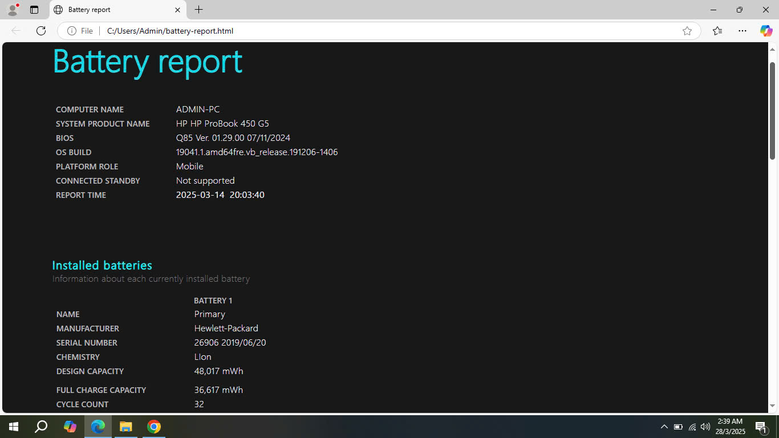Open the notification center icon
779x438 pixels.
(x=761, y=427)
